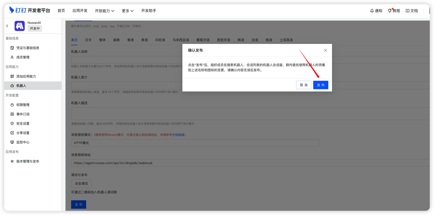Viewport: 434px width, 215px height.
Task: Click the monitoring center icon
Action: [x=12, y=142]
